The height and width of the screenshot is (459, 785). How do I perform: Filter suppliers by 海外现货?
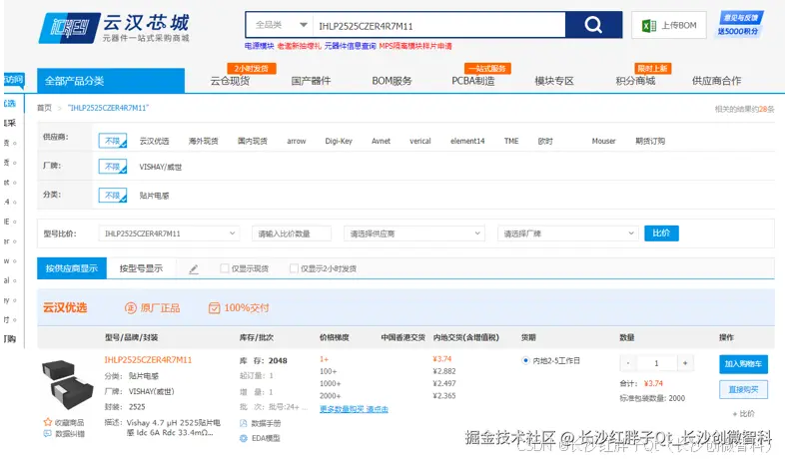[203, 142]
